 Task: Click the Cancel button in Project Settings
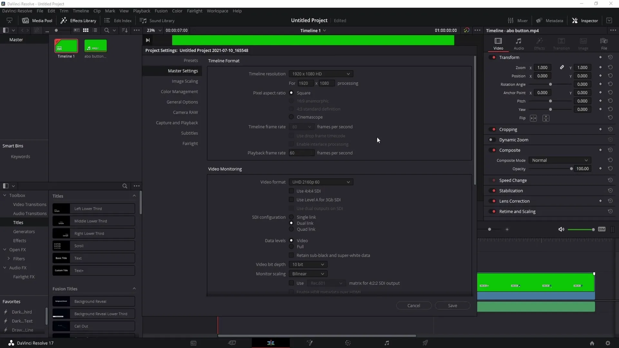(x=413, y=305)
